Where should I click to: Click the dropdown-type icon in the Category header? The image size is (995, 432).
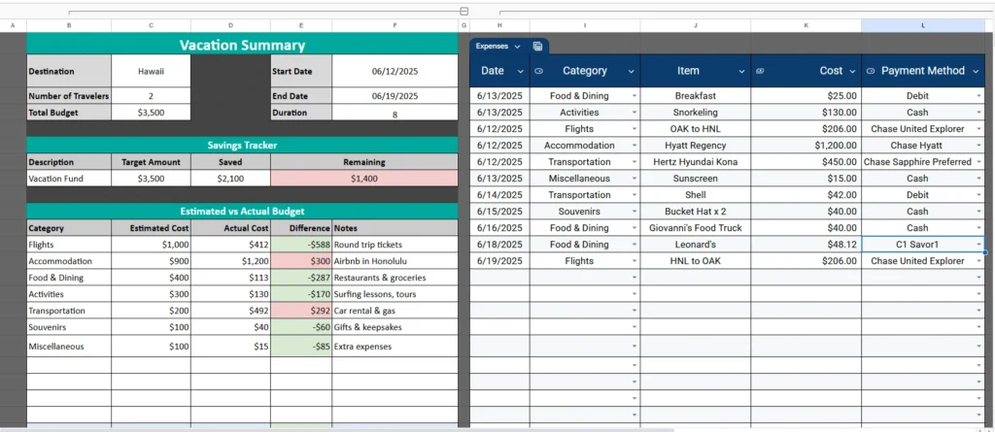pos(538,71)
